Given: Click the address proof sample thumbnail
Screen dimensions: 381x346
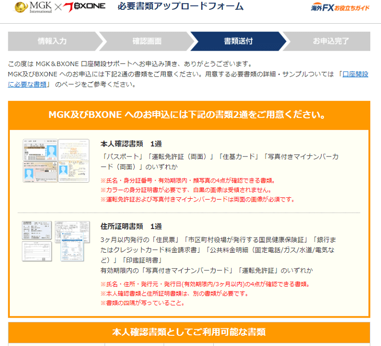Looking at the screenshot, I should click(56, 241).
